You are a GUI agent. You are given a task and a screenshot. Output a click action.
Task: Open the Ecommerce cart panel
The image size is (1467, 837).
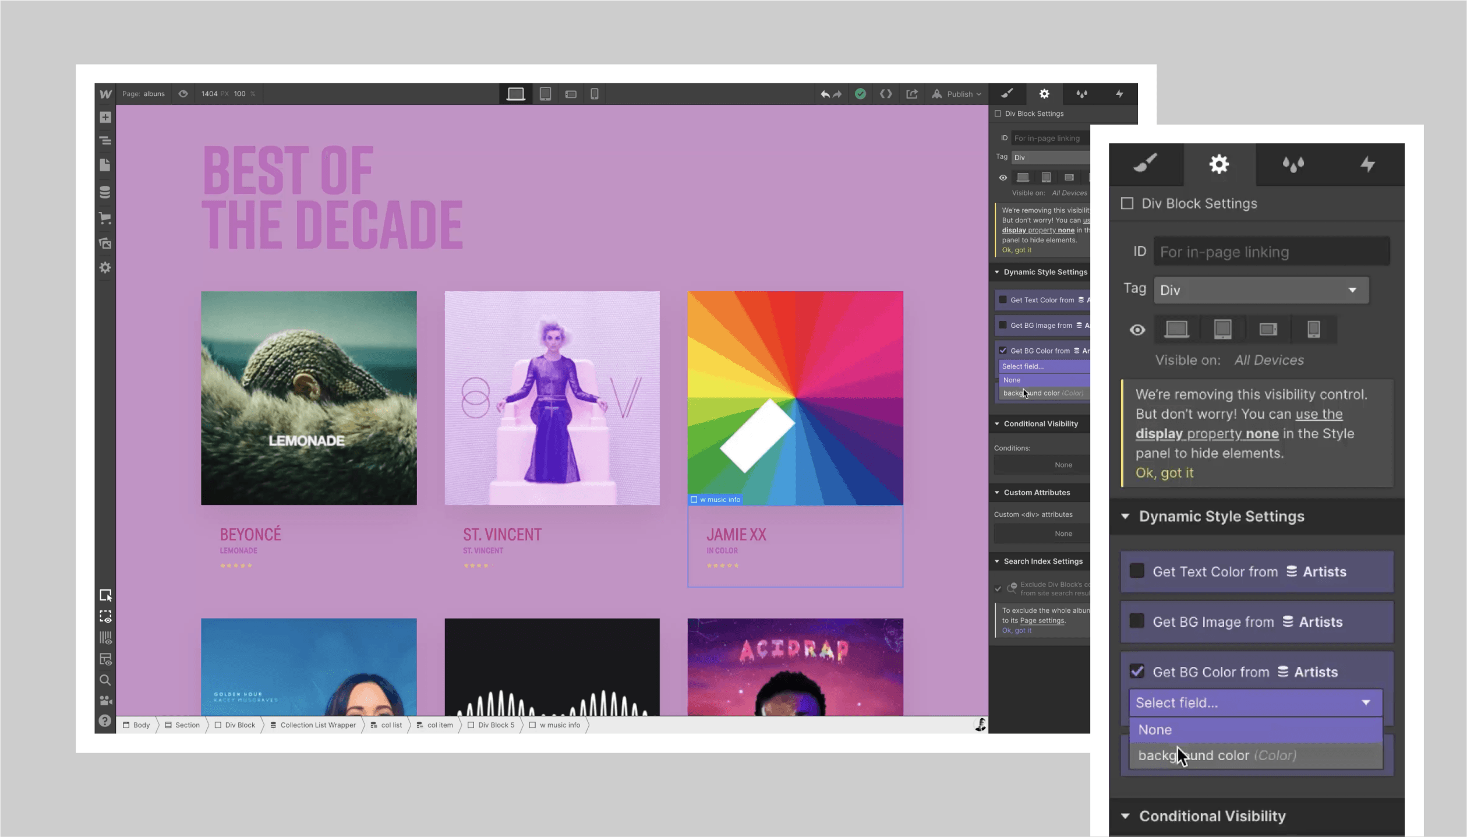(x=105, y=218)
